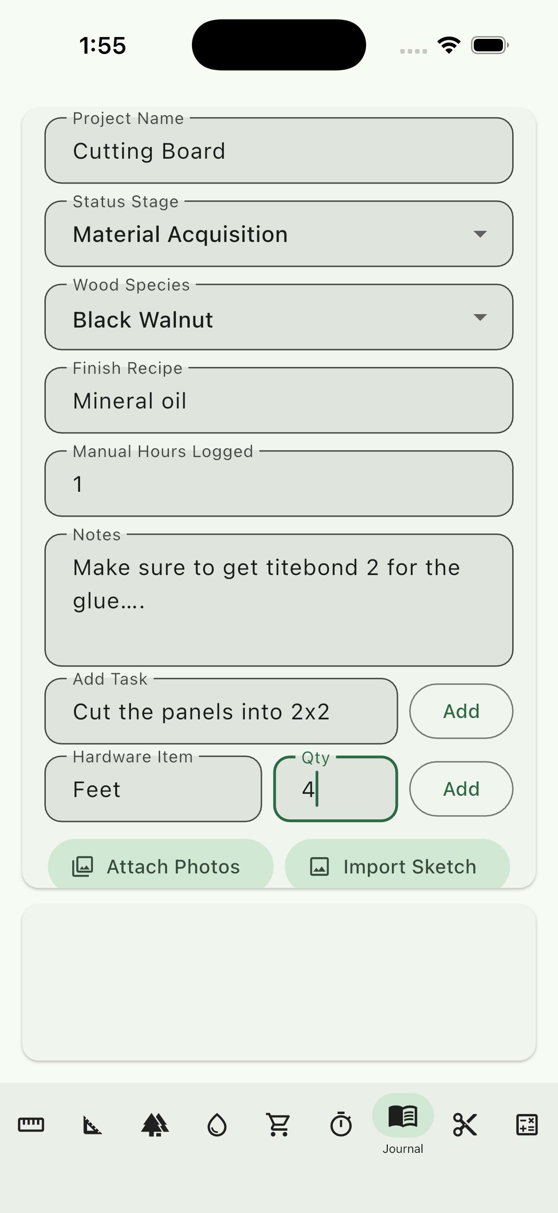Open the calculator tab
The width and height of the screenshot is (558, 1213).
tap(527, 1125)
